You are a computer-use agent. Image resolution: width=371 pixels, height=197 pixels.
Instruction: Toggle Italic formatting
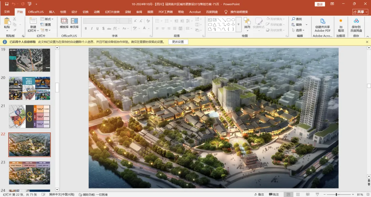[x=92, y=28]
